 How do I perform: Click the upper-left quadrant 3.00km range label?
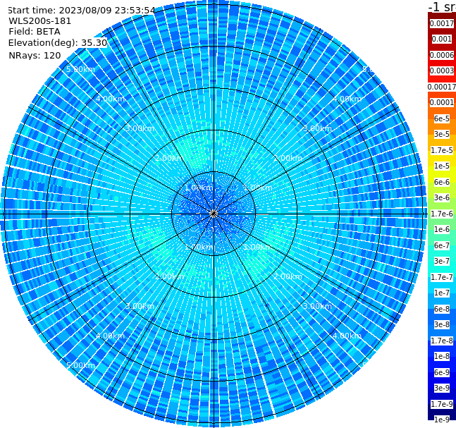pos(140,128)
